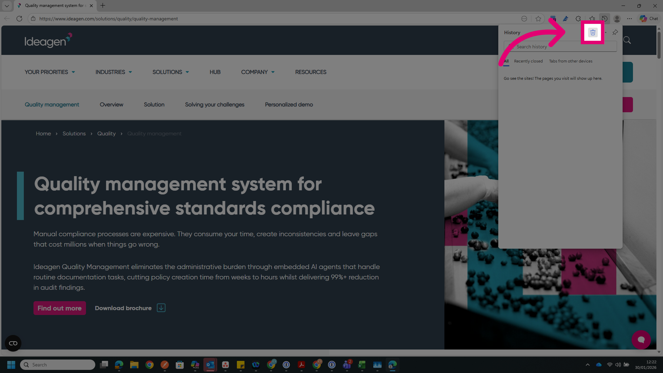663x373 pixels.
Task: Click the website search magnifier icon
Action: [627, 40]
